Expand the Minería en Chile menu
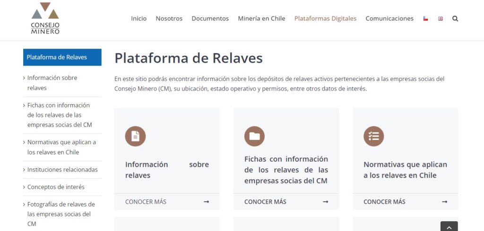 (261, 19)
